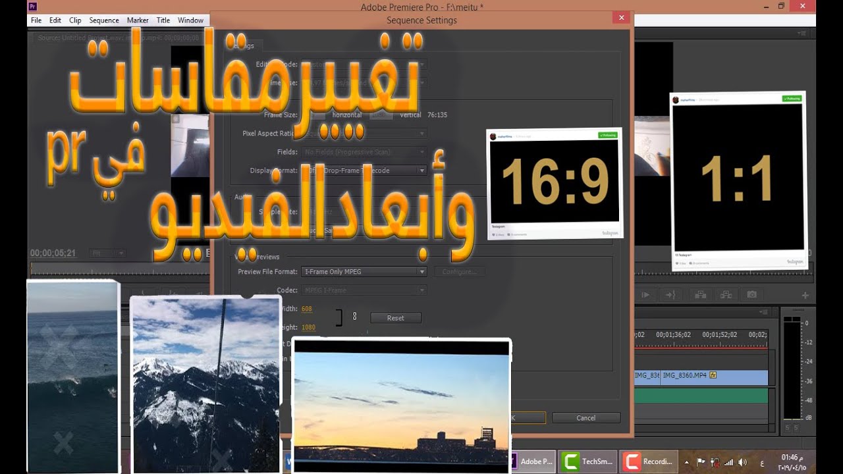Click the right Solo button under audio meter
This screenshot has height=474, width=843.
point(796,429)
